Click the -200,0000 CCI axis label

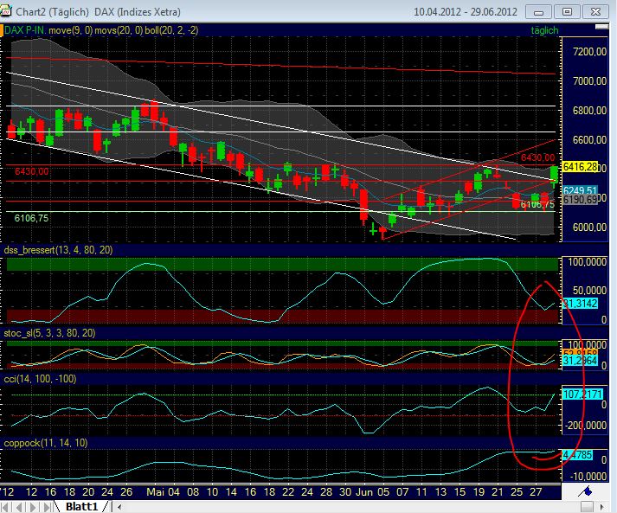click(586, 426)
